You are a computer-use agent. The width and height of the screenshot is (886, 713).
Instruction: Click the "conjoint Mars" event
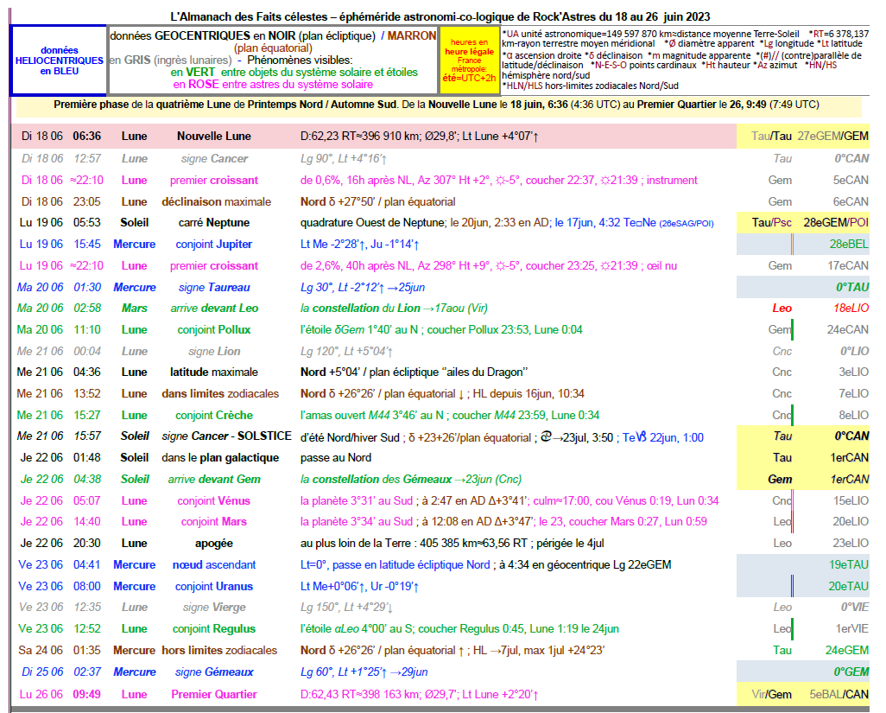[213, 521]
